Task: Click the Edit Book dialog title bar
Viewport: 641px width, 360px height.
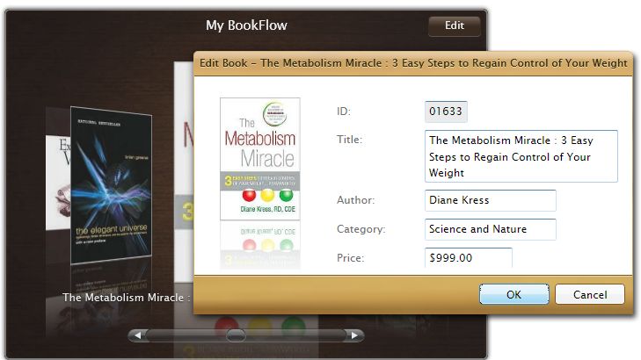Action: pos(411,63)
